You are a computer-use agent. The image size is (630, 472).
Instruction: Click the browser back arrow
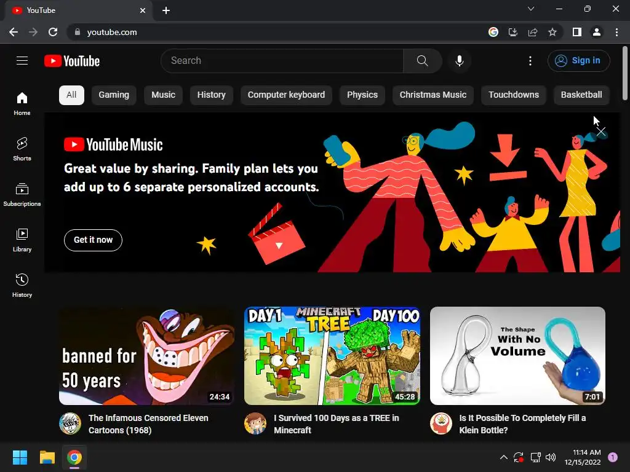point(14,32)
